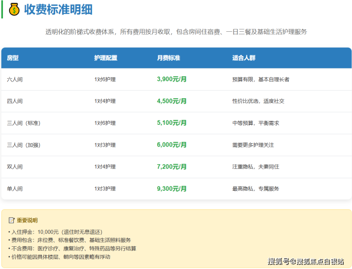Click the 入住押金 10,000元 note line
Screen dimensions: 352x269
[56, 232]
